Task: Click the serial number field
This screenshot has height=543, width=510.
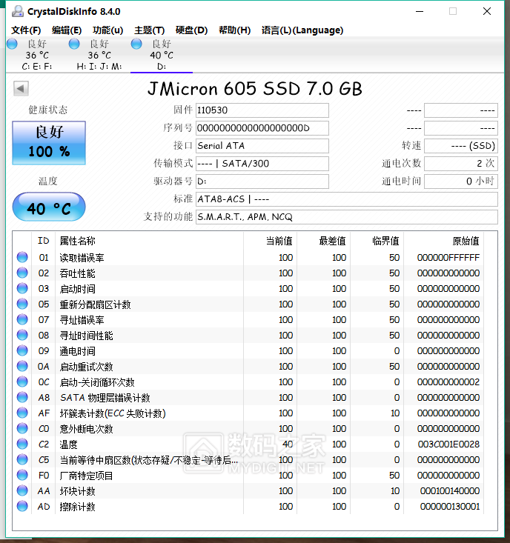Action: pyautogui.click(x=262, y=128)
